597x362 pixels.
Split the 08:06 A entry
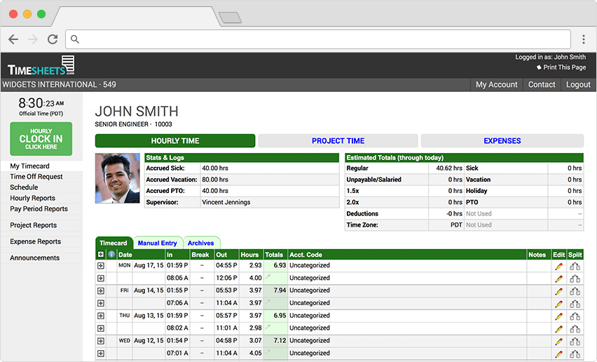[x=575, y=279]
